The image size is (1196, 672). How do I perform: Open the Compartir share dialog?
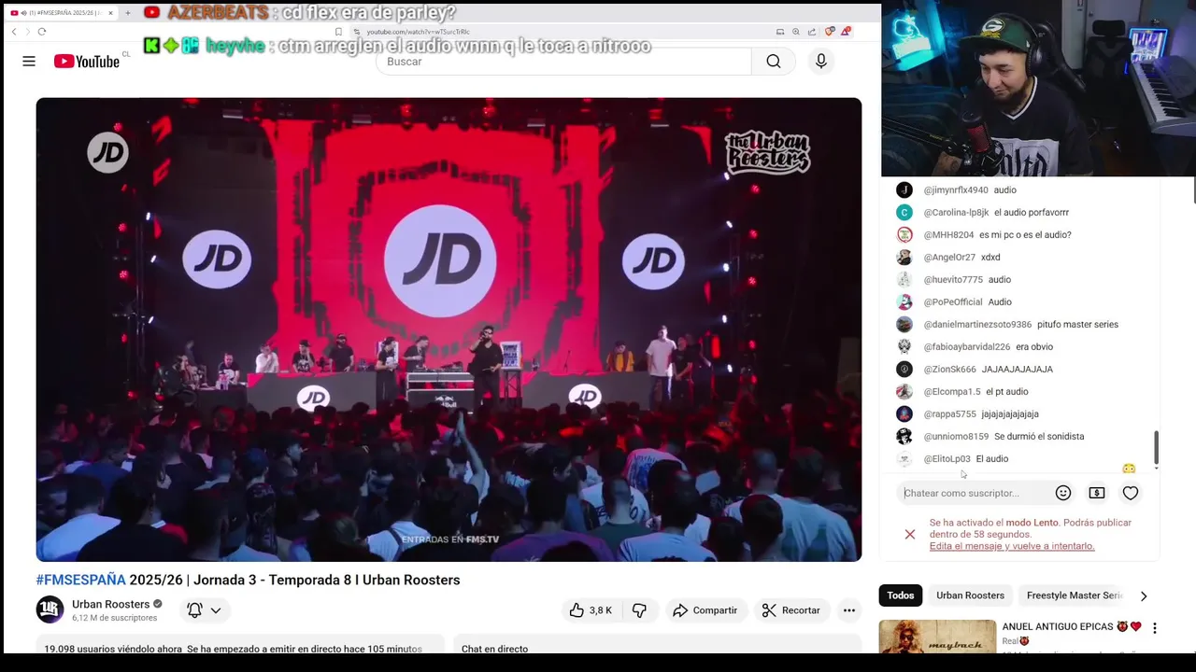coord(705,610)
